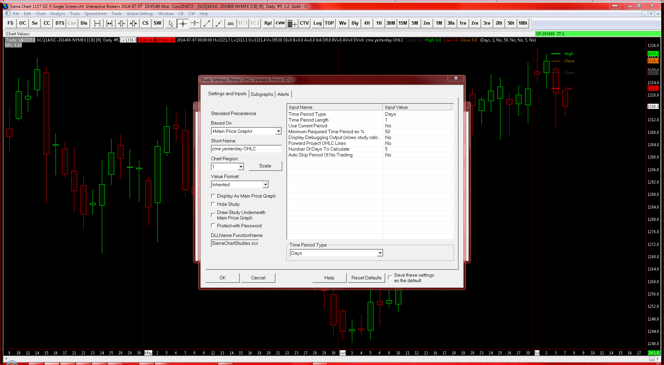Switch chart to 100t tick bars

click(523, 23)
